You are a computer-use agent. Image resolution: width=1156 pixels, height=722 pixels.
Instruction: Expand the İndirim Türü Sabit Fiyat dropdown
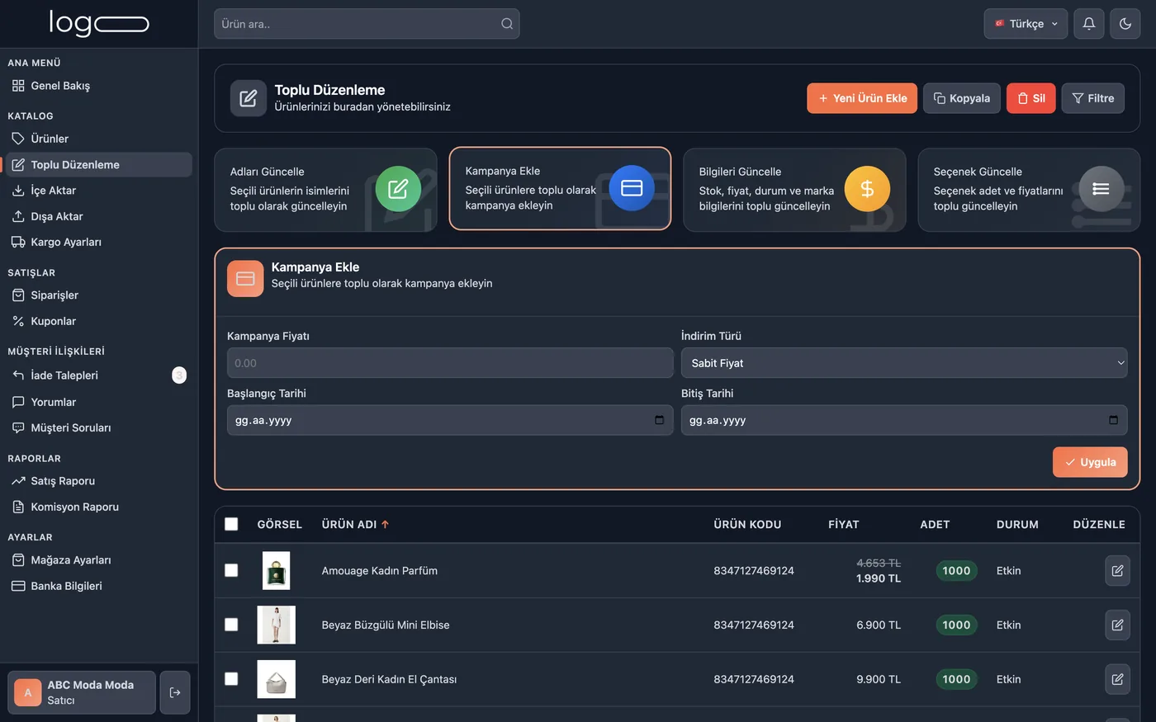click(904, 363)
